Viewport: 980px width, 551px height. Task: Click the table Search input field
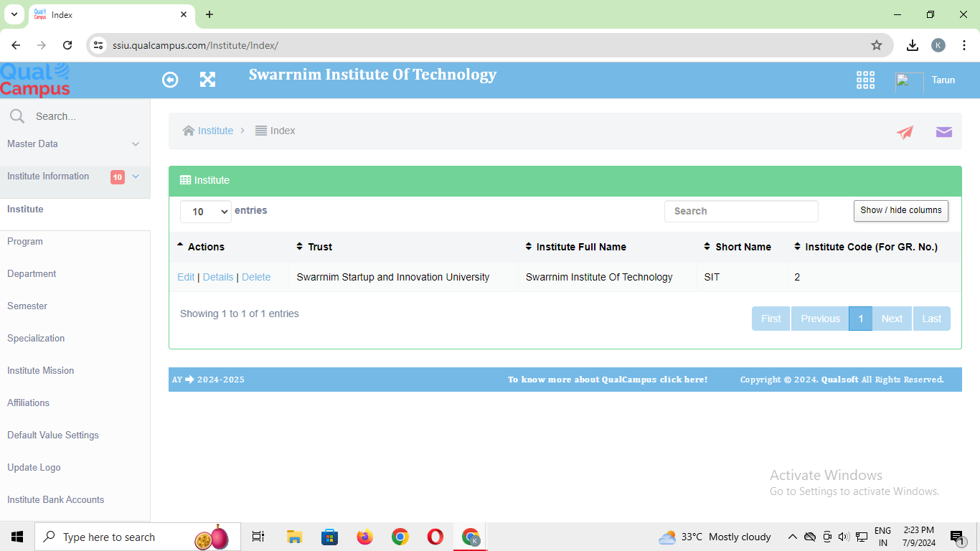pyautogui.click(x=741, y=212)
